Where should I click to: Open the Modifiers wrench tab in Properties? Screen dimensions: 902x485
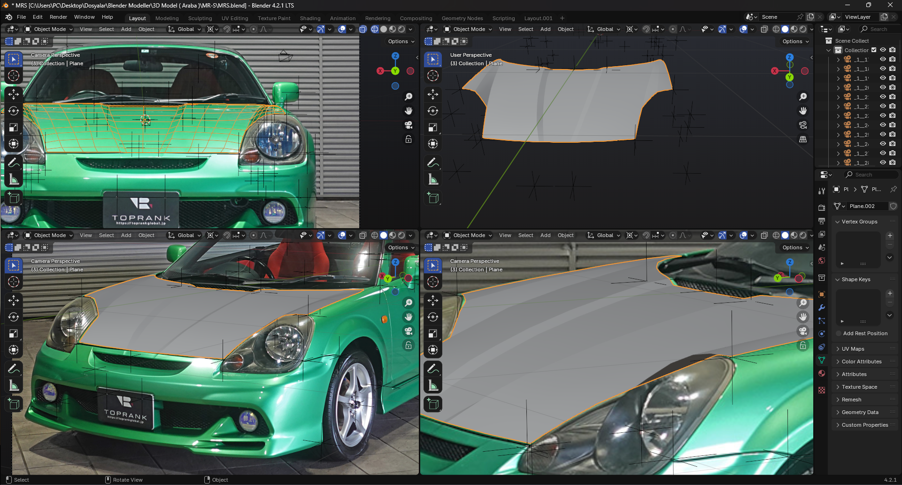point(822,308)
